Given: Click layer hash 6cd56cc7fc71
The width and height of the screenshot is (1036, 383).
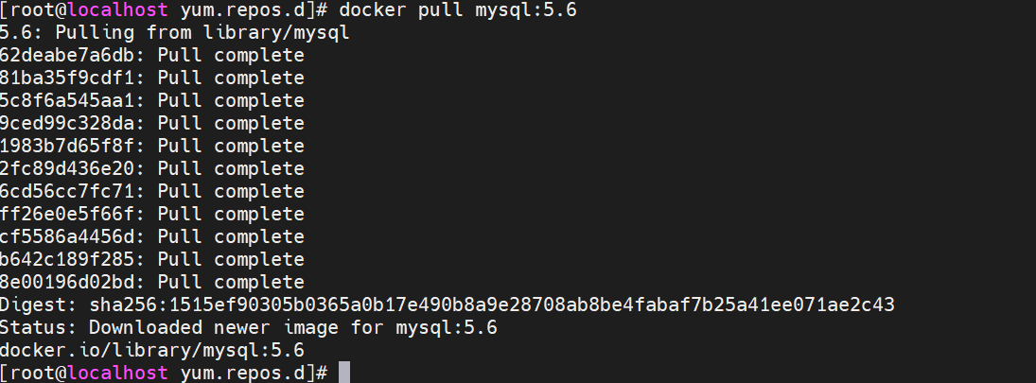Looking at the screenshot, I should click(73, 192).
